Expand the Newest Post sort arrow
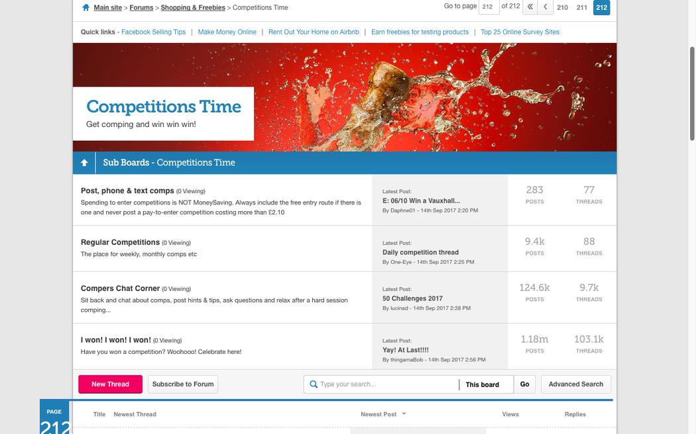Screen dimensions: 696x434 (404, 414)
